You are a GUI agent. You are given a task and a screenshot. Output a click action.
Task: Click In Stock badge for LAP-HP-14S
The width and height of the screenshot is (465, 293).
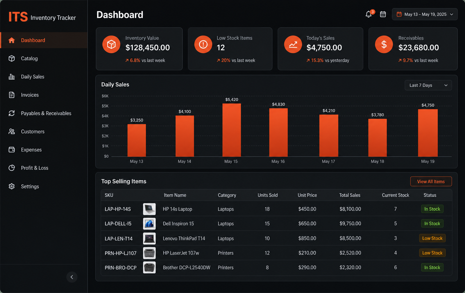click(432, 209)
